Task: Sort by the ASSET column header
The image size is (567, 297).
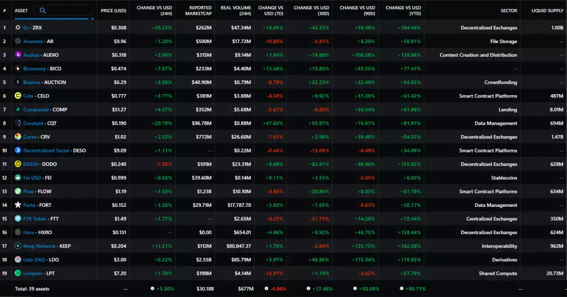Action: [x=21, y=10]
